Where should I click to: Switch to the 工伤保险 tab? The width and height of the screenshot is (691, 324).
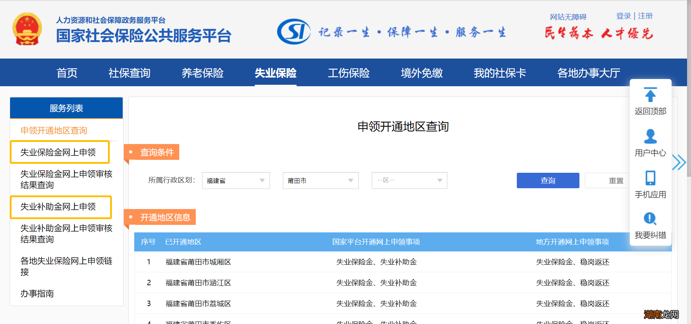348,73
